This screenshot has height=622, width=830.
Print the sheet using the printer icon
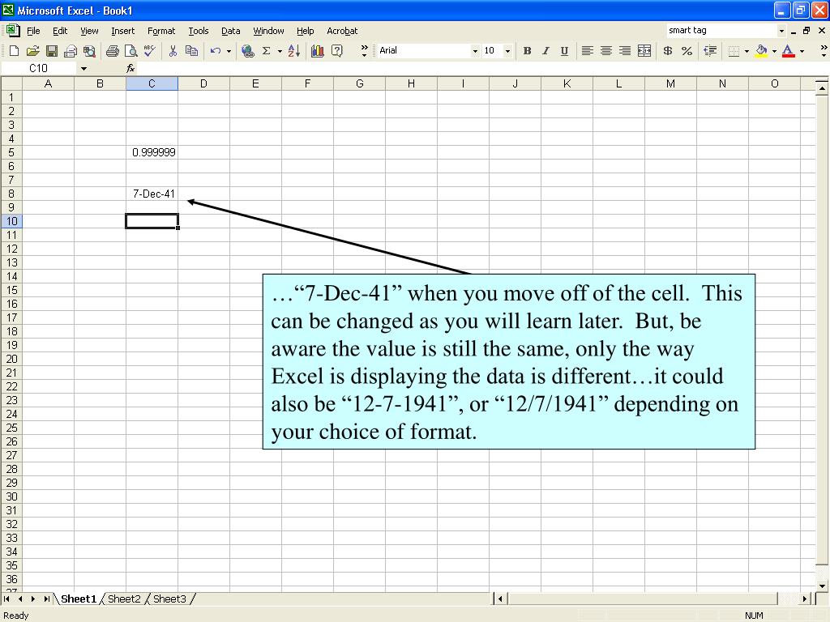coord(112,51)
